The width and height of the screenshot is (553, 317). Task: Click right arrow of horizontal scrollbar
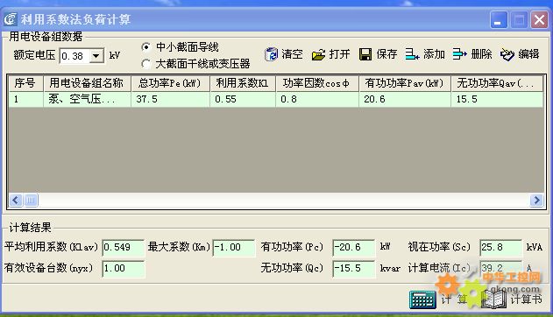point(536,201)
